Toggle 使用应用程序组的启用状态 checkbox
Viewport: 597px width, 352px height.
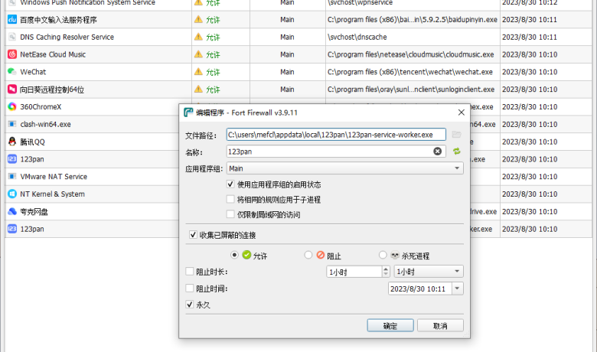[230, 184]
